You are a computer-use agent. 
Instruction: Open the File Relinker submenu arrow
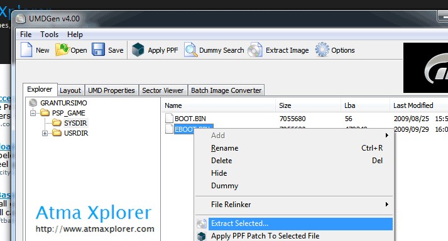[386, 205]
